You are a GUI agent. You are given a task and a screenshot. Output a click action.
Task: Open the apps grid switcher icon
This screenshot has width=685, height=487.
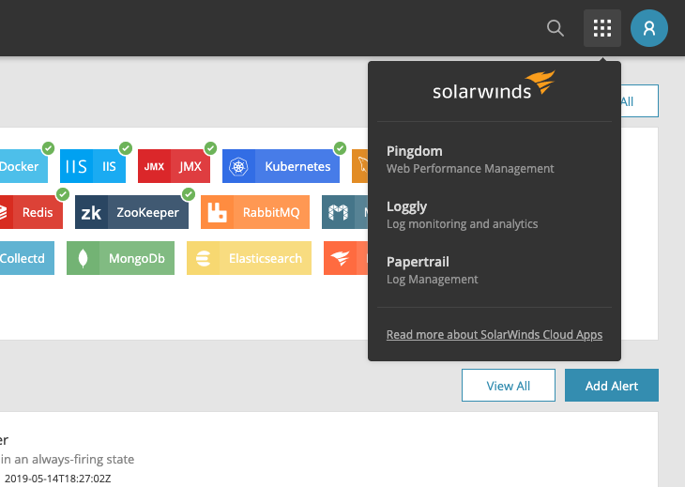(x=602, y=28)
